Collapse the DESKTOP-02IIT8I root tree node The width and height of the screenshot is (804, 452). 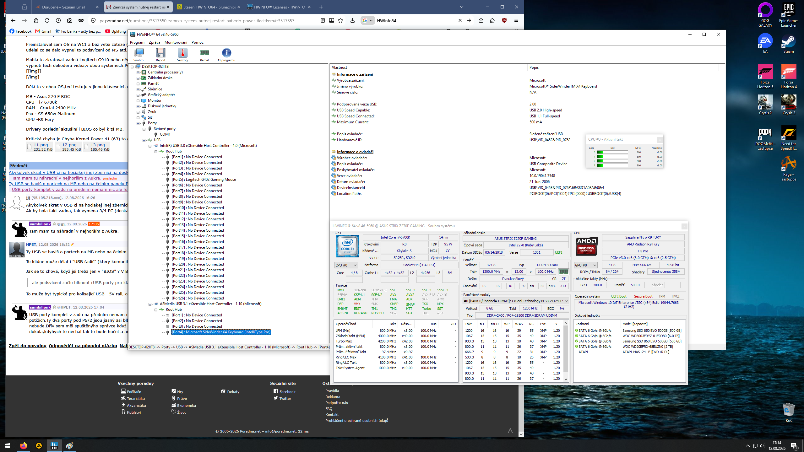132,67
